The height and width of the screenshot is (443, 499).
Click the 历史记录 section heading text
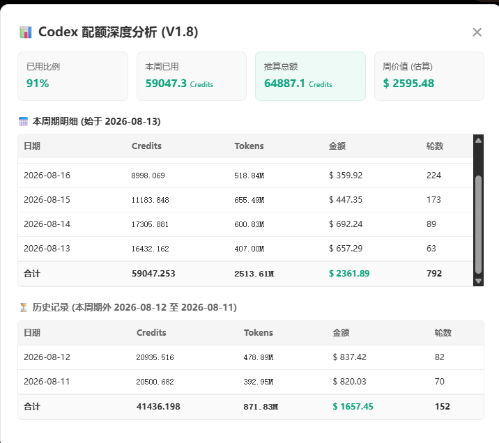pos(135,308)
